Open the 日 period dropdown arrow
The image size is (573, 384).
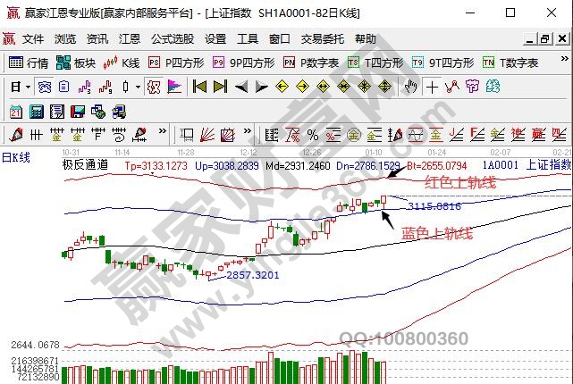point(29,87)
